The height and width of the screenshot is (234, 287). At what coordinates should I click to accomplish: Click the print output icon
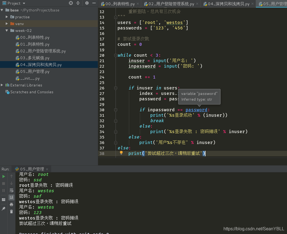[x=11, y=204]
